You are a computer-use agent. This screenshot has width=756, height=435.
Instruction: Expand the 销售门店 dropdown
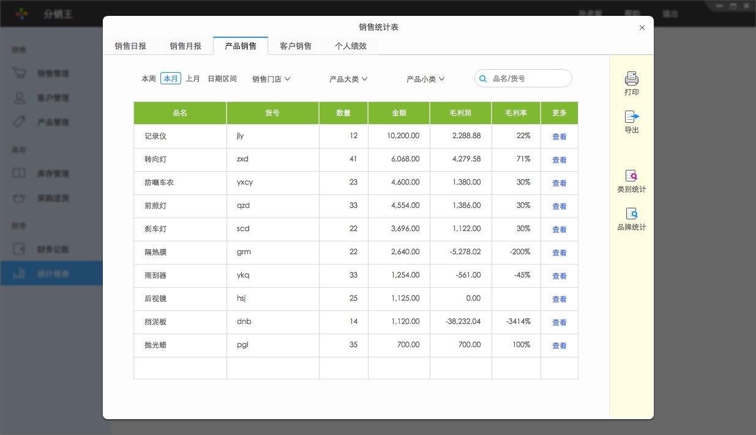coord(271,79)
